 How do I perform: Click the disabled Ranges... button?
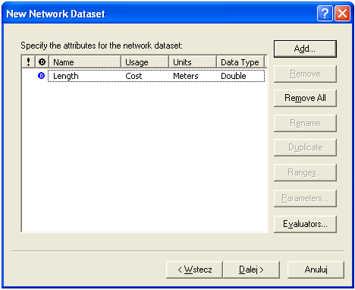pos(305,172)
